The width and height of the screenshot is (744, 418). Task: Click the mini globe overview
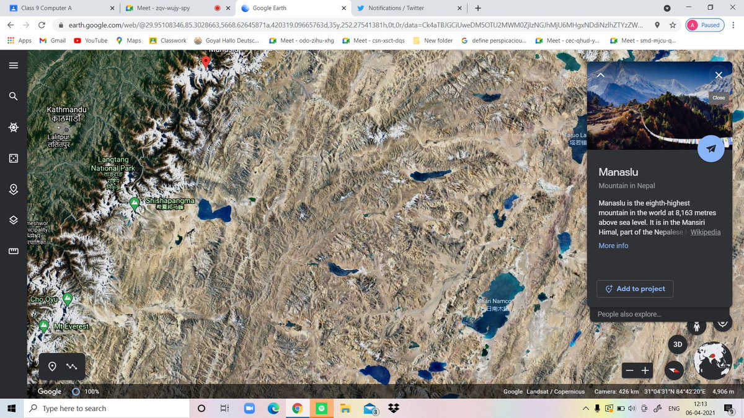click(x=713, y=360)
